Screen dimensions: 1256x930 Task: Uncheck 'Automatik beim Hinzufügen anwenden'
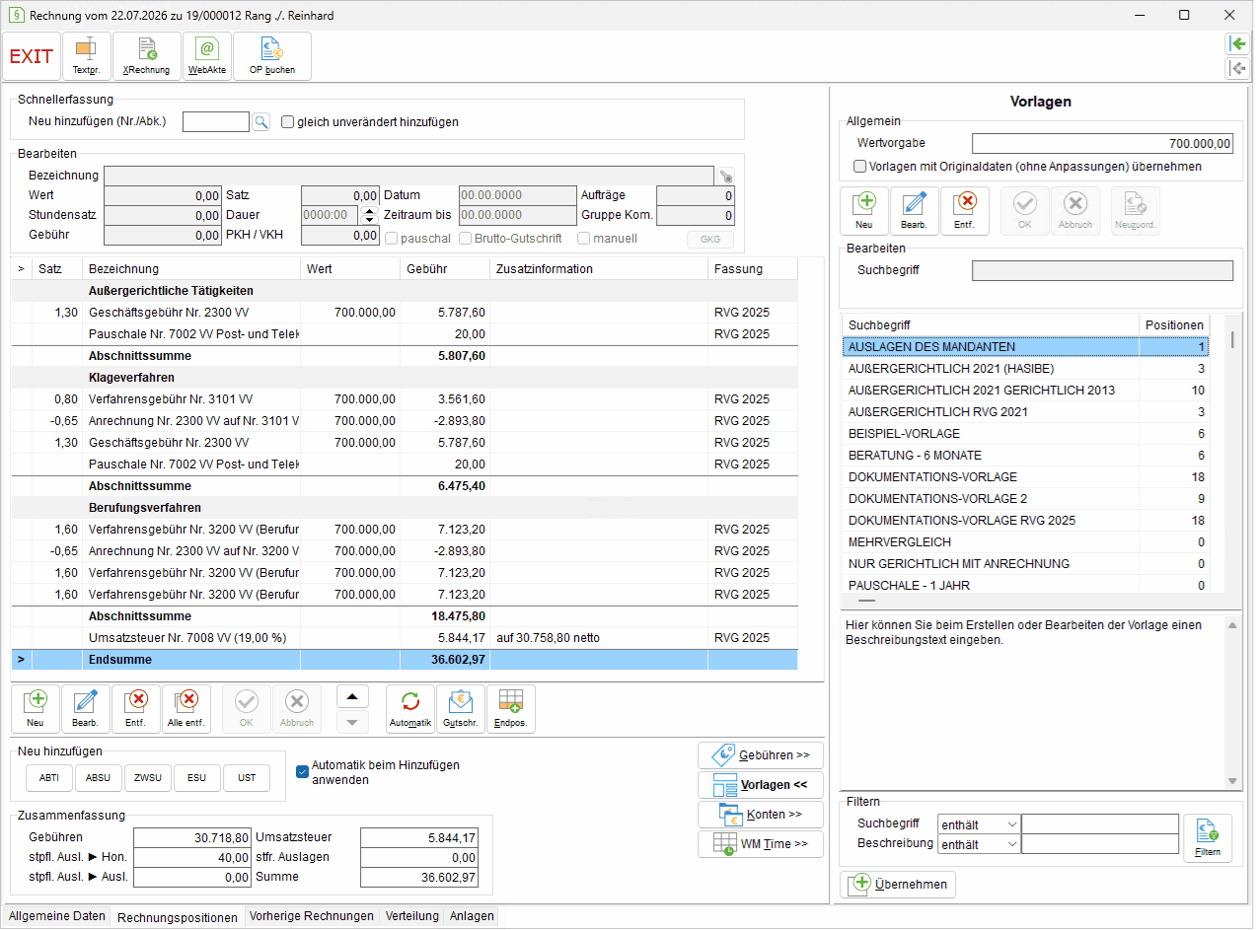coord(303,771)
